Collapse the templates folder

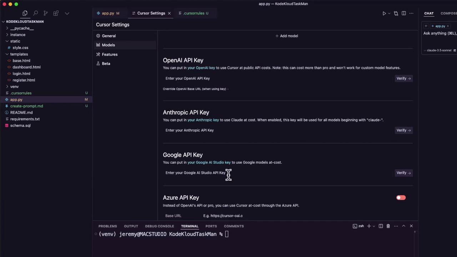(7, 54)
